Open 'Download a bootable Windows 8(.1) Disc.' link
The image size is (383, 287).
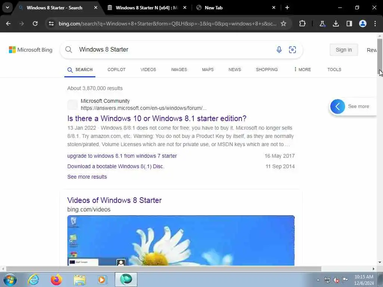(116, 166)
